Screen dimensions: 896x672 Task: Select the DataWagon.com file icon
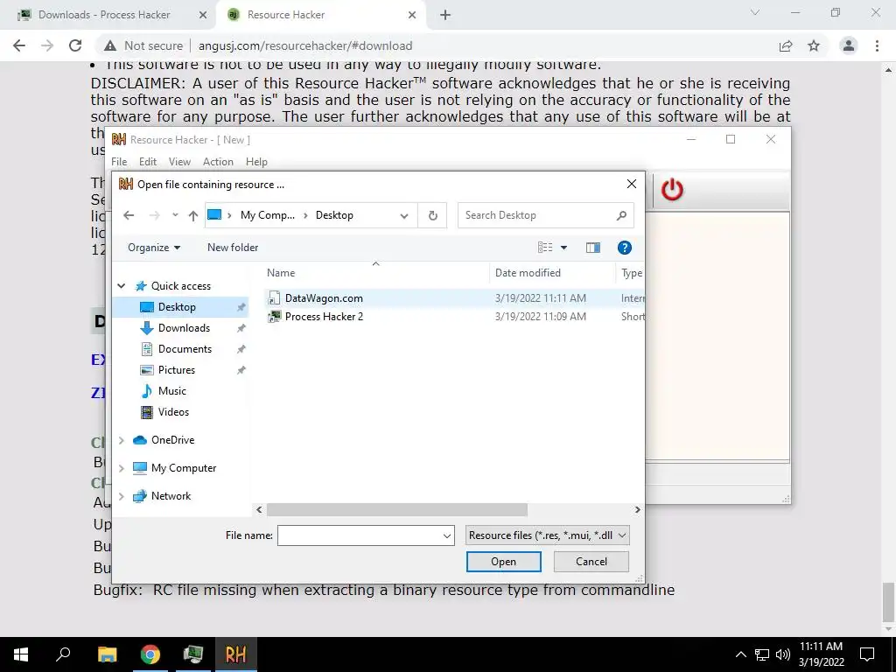tap(274, 297)
